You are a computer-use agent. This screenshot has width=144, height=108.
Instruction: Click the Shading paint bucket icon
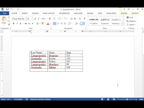pyautogui.click(x=76, y=23)
